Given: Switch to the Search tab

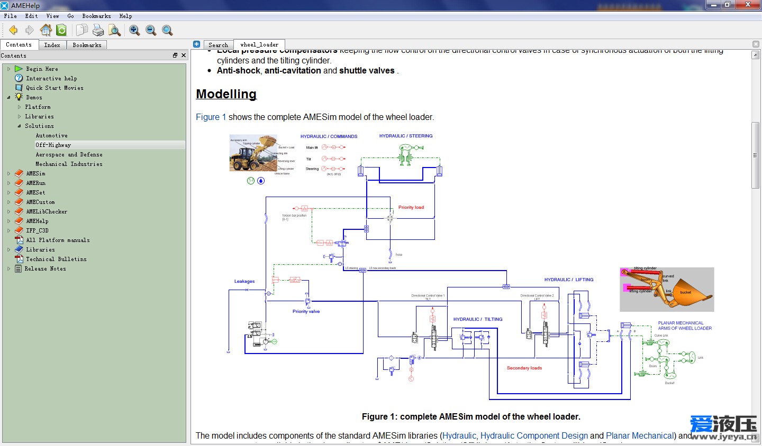Looking at the screenshot, I should pos(218,45).
